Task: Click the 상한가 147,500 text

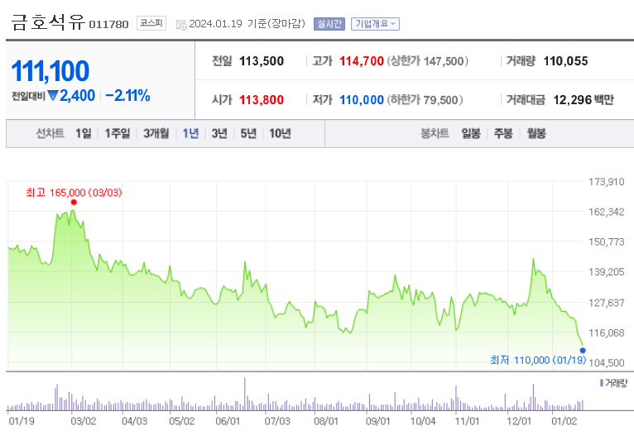Action: coord(428,61)
